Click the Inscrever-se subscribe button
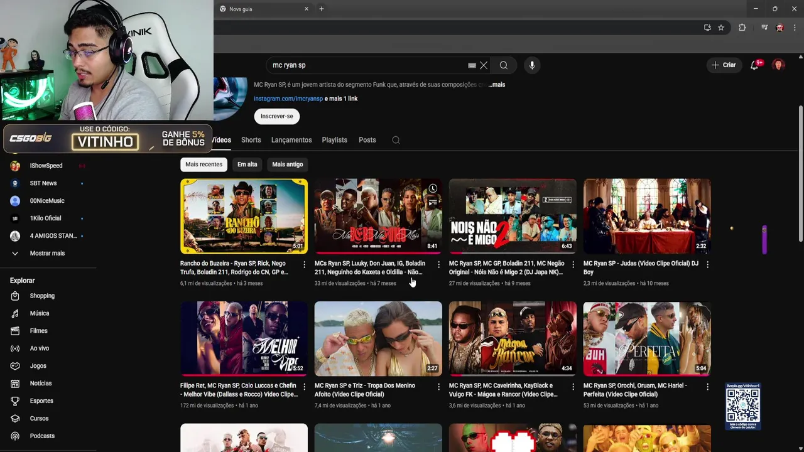804x452 pixels. point(277,116)
